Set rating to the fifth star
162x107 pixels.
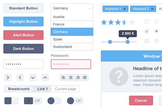click(x=132, y=22)
